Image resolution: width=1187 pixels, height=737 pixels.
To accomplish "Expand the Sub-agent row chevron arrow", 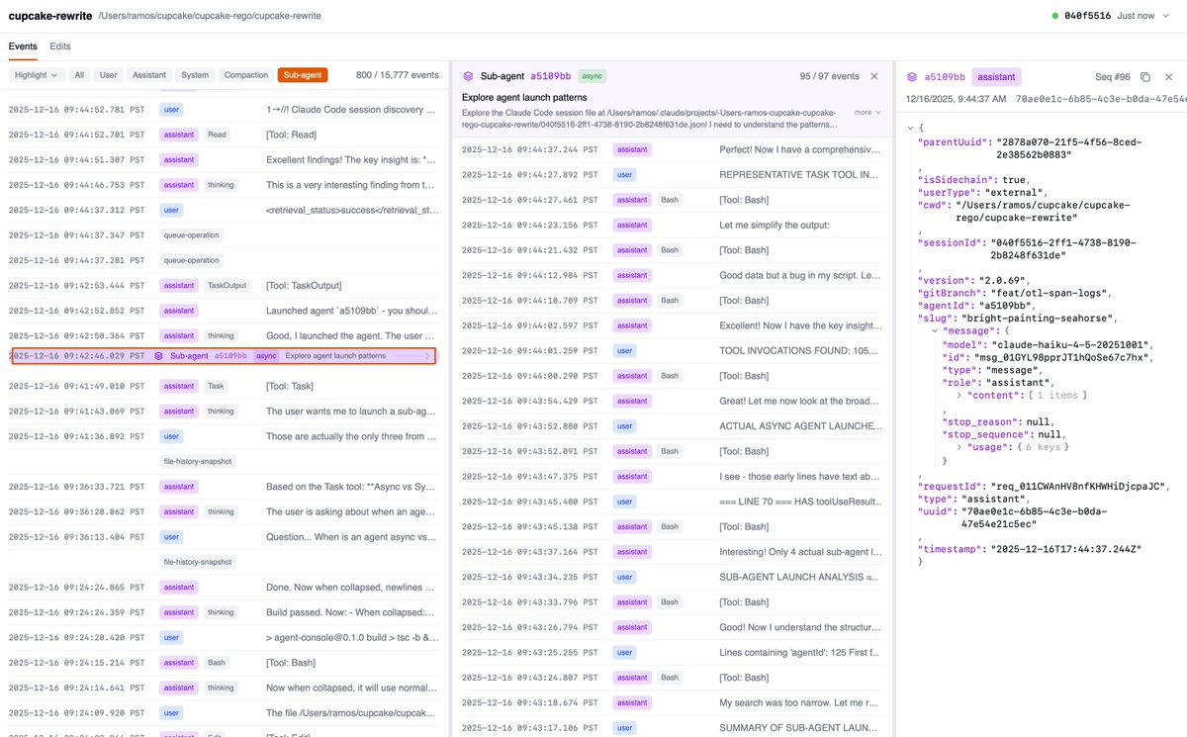I will [427, 355].
